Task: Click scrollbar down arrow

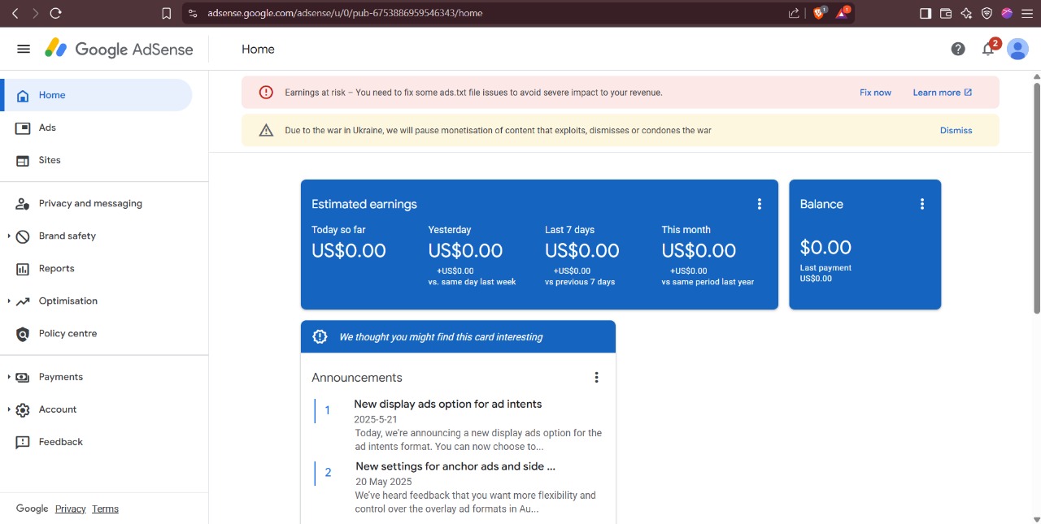Action: tap(1036, 518)
